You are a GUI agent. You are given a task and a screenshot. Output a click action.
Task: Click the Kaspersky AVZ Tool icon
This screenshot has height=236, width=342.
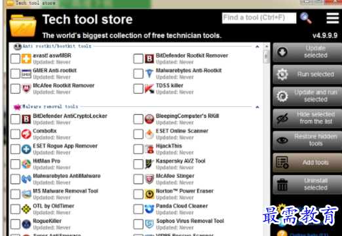[x=149, y=164]
